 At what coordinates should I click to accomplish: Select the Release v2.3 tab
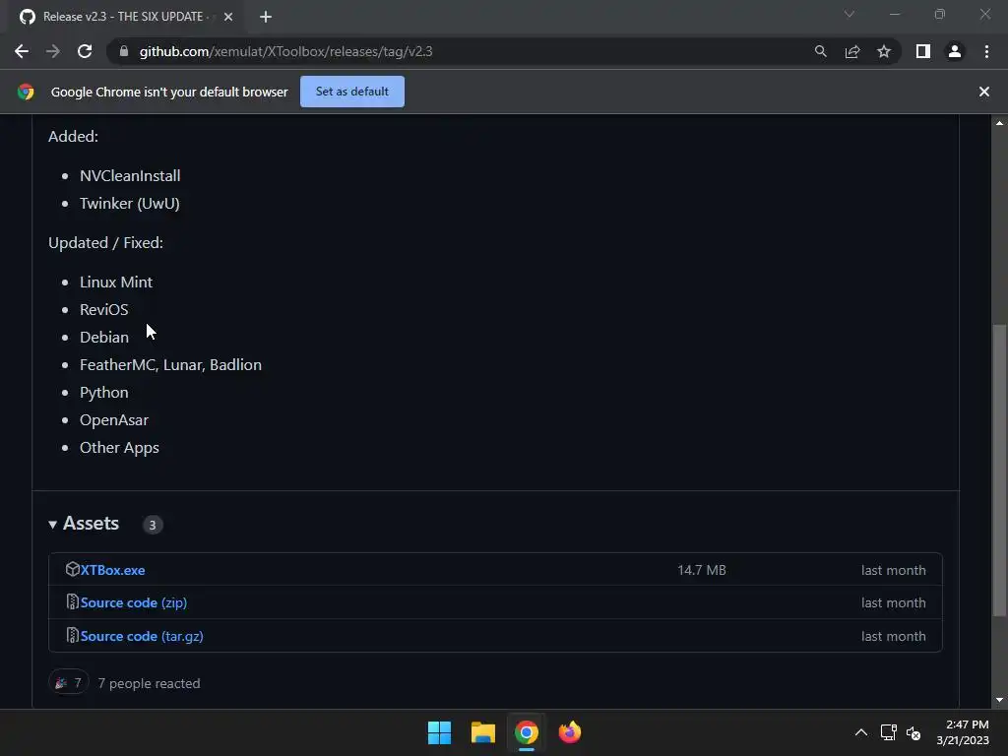point(125,17)
